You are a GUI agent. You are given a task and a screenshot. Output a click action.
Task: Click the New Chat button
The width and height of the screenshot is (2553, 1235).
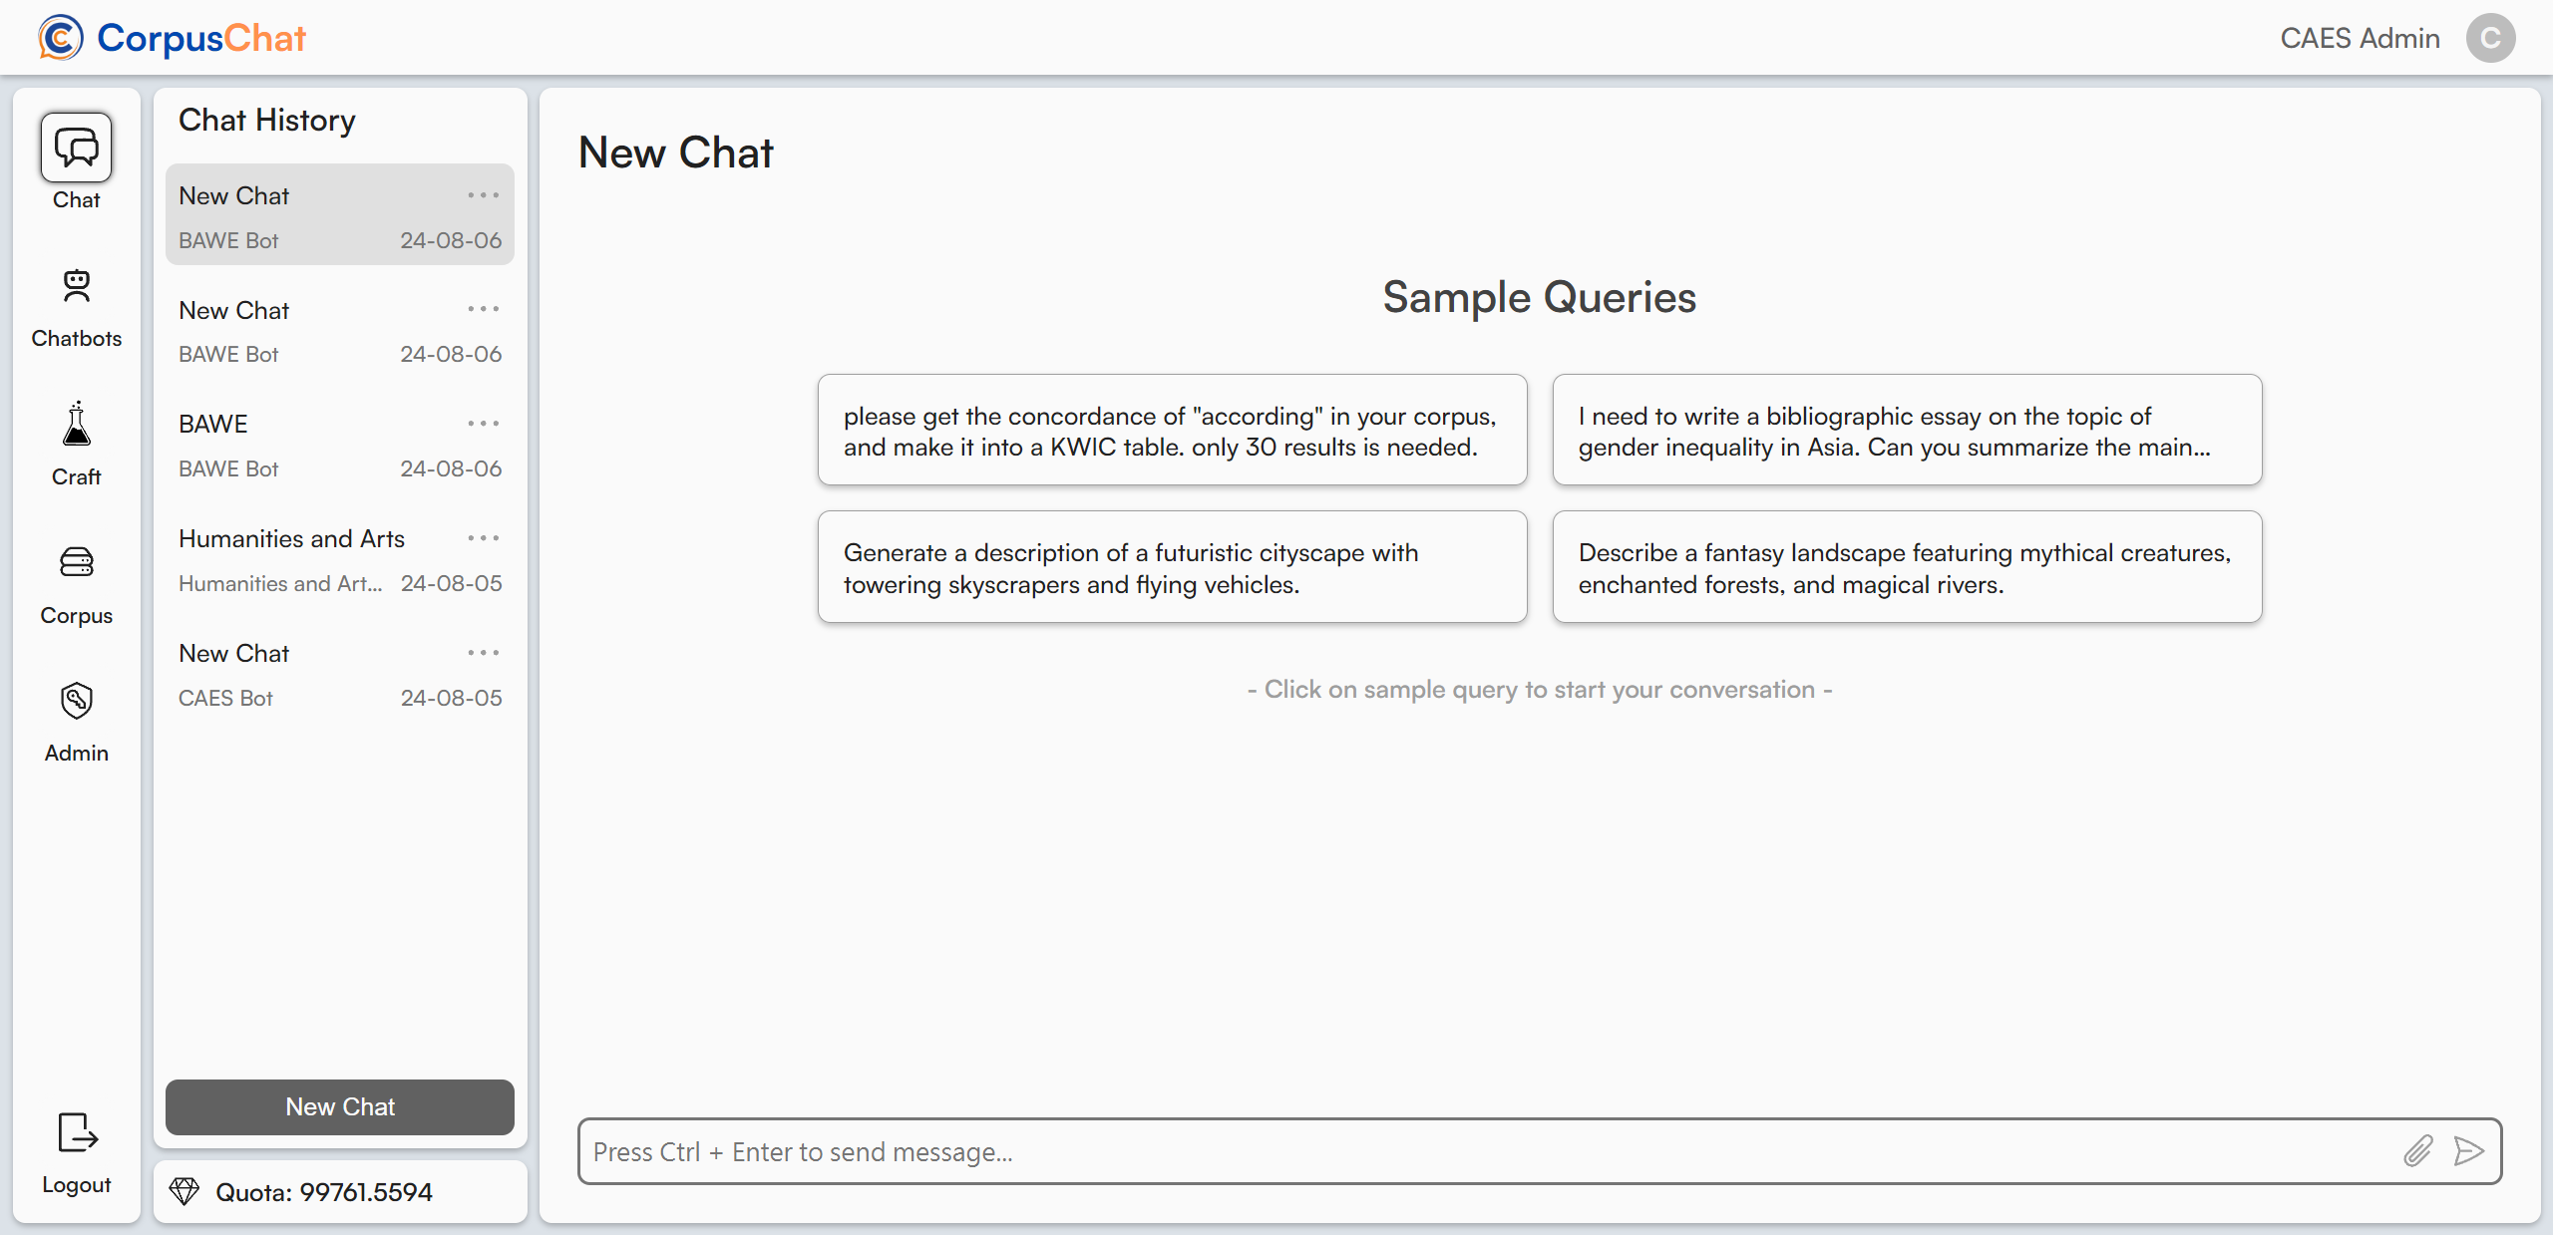[340, 1106]
